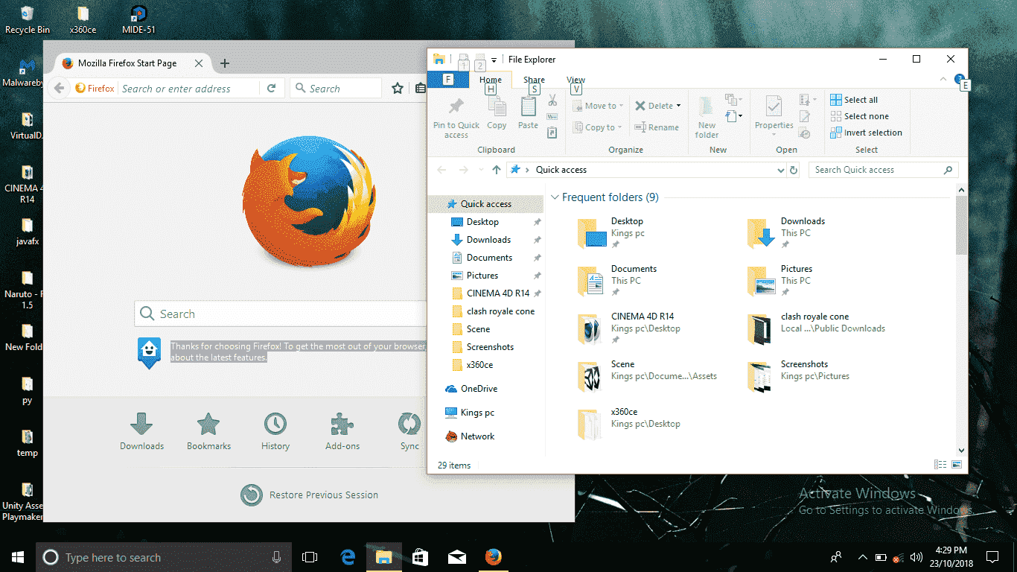Open the Move to dropdown
Screen dimensions: 1017x572
[x=597, y=106]
